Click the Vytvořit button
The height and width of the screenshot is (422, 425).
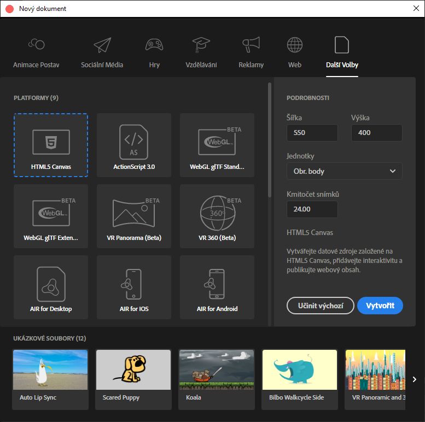[380, 306]
